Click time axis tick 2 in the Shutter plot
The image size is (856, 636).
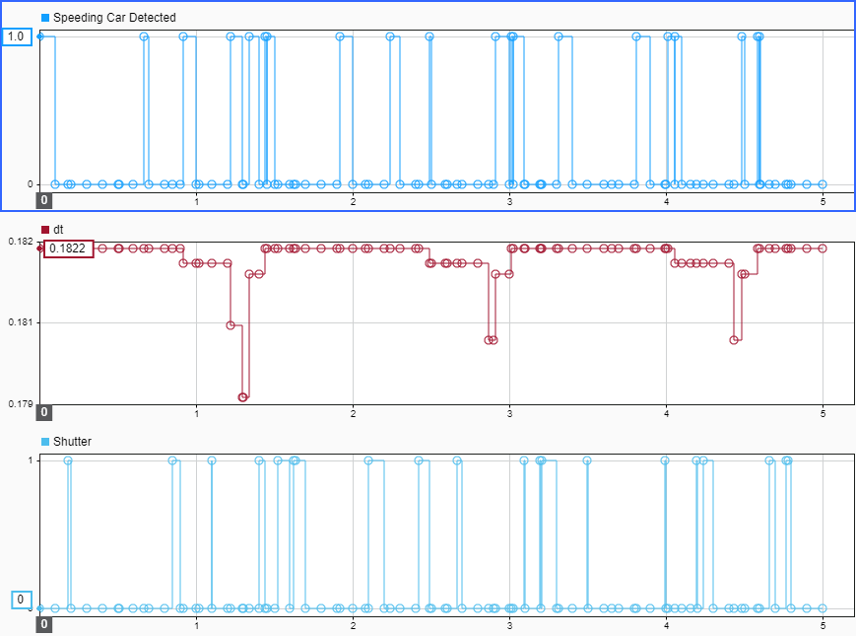(354, 625)
